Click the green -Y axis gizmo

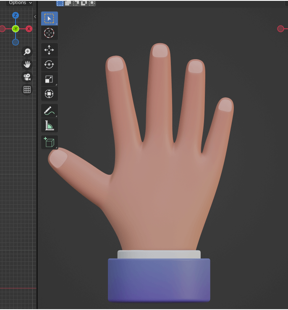(x=16, y=29)
